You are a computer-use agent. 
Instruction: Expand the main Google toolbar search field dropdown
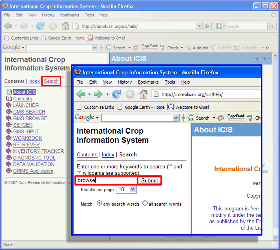(x=95, y=48)
